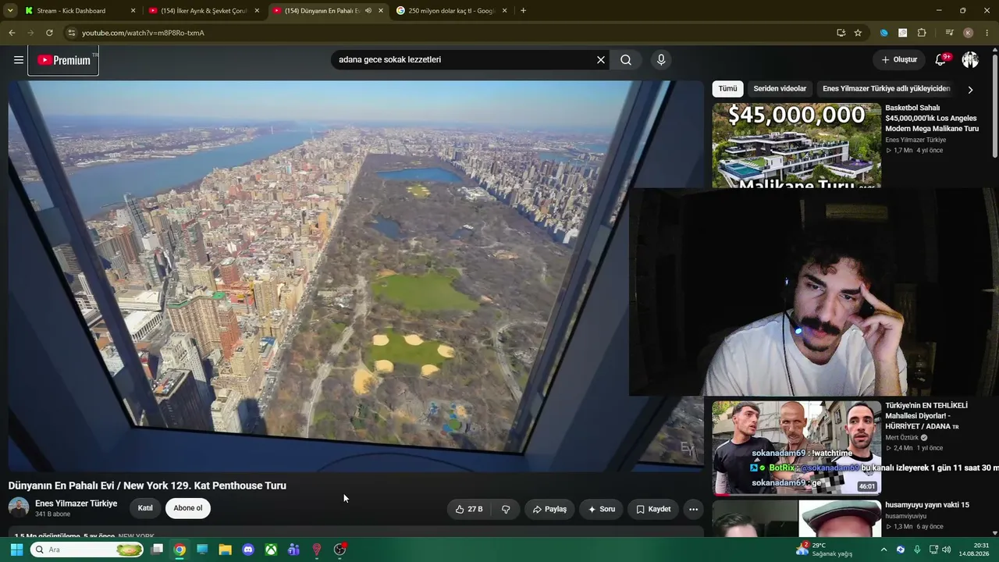The width and height of the screenshot is (999, 562).
Task: Switch to İlker Ayrık & Şevket Çoruh tab
Action: point(204,11)
